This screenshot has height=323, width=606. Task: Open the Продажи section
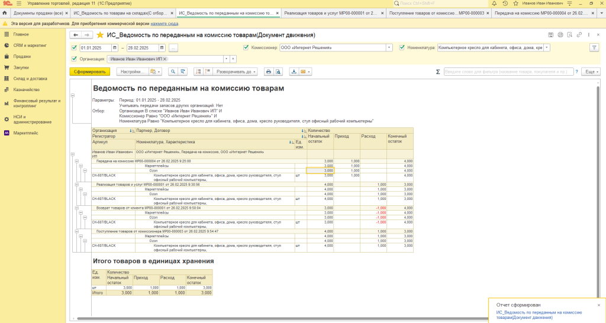tap(22, 56)
